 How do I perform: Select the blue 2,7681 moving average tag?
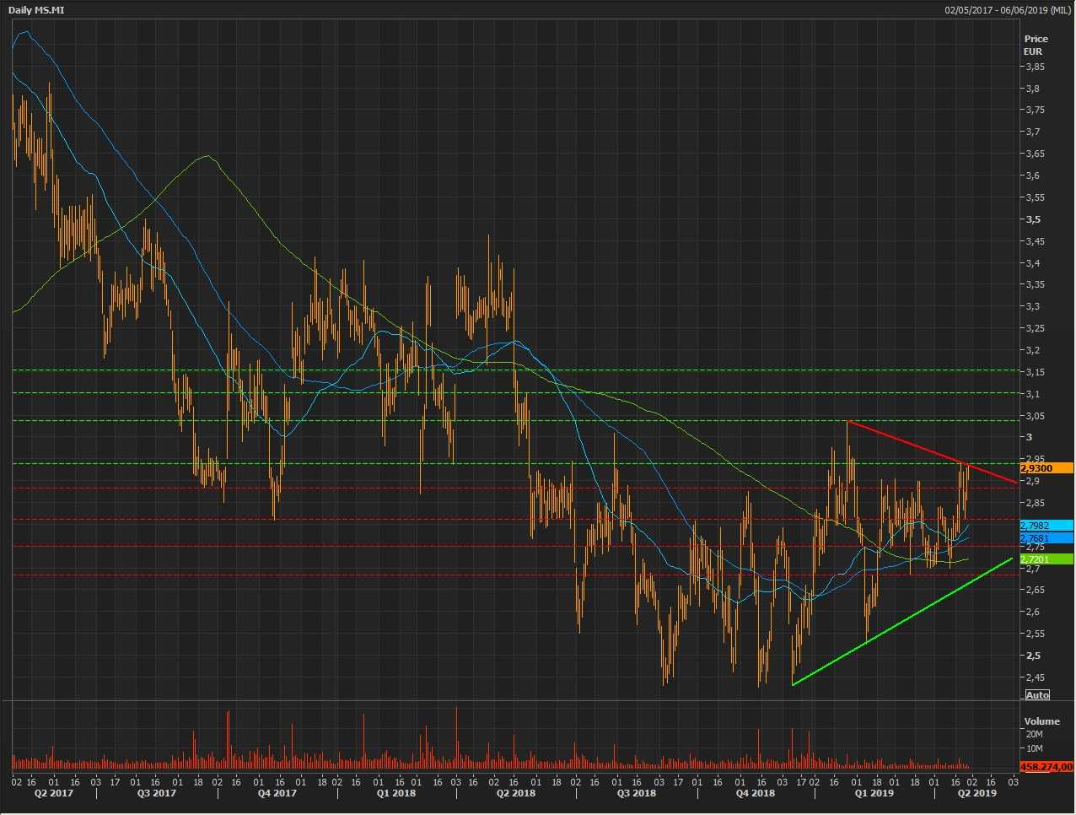pos(1046,538)
